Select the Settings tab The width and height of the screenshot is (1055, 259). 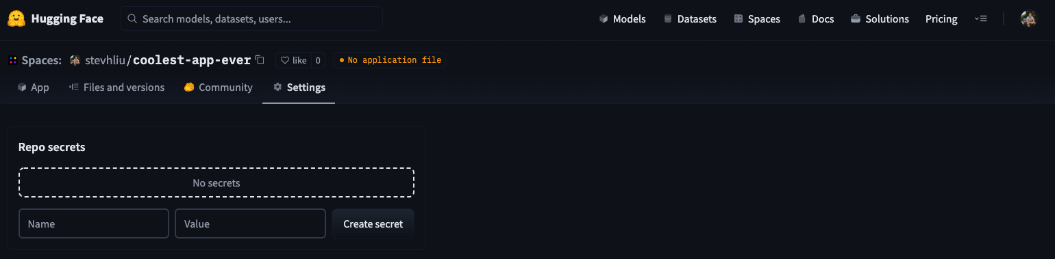pos(299,87)
